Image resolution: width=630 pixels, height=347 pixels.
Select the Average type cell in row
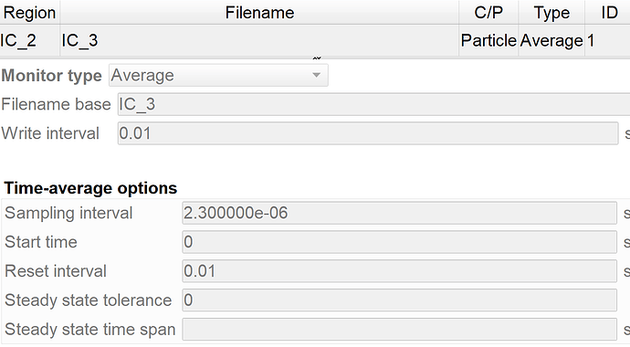551,40
